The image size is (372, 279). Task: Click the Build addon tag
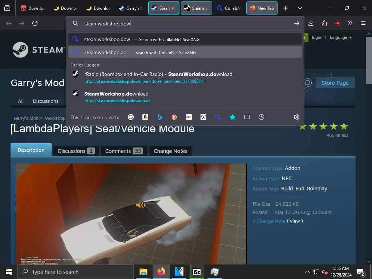point(287,189)
